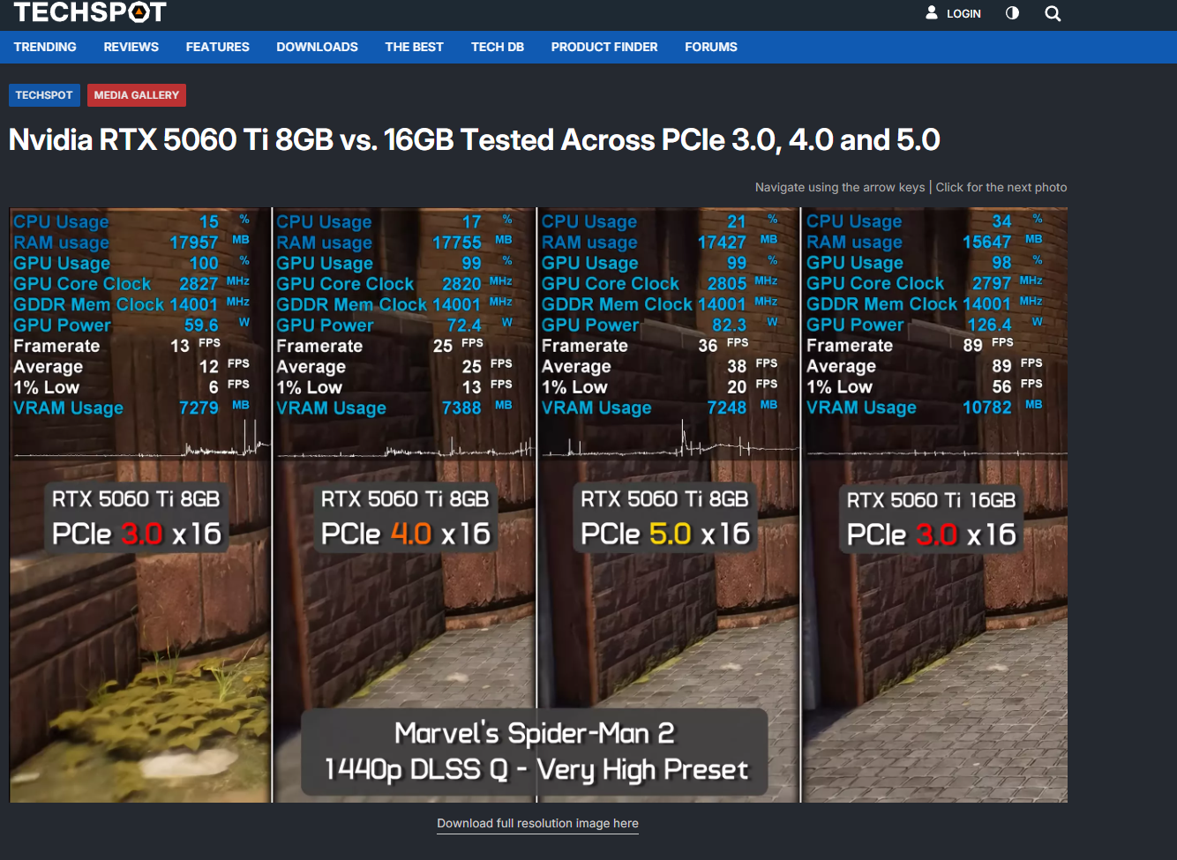The height and width of the screenshot is (860, 1177).
Task: Click the red MEDIA GALLERY tag
Action: [137, 95]
